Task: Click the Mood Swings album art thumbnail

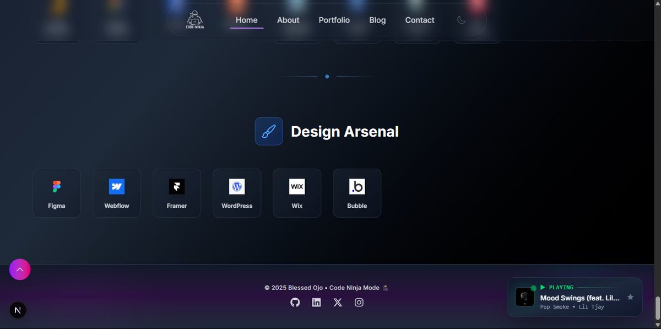Action: (x=524, y=297)
